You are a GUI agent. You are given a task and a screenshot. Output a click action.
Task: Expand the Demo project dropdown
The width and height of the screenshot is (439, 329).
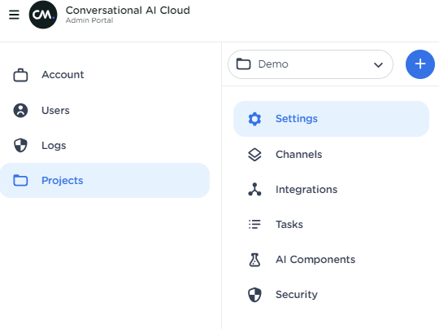[x=311, y=64]
